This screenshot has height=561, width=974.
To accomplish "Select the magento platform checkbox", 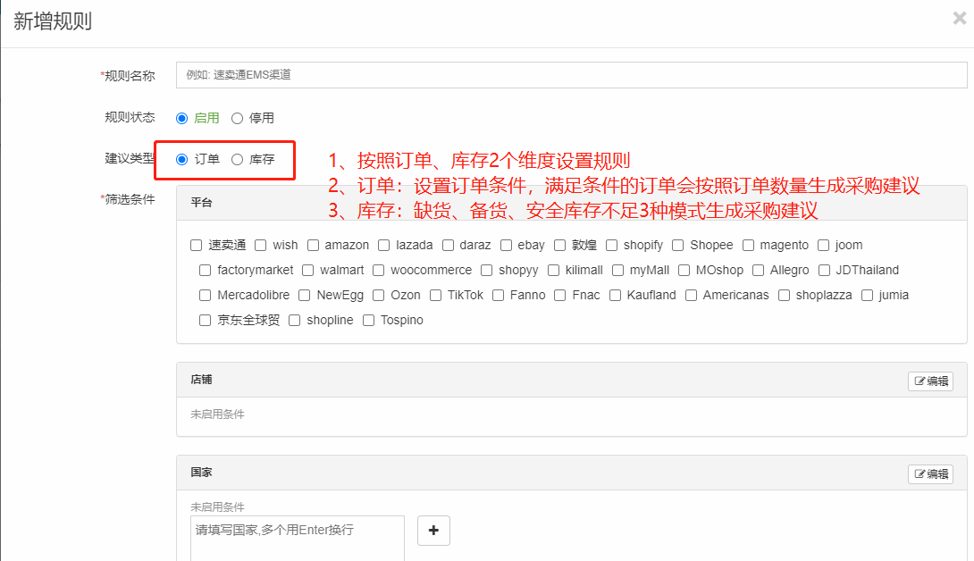I will [749, 246].
